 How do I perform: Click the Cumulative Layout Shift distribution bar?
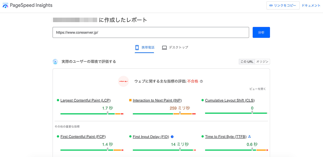[x=236, y=113]
